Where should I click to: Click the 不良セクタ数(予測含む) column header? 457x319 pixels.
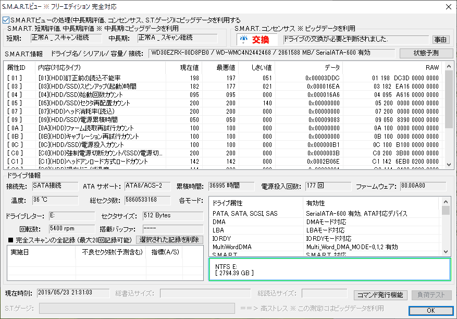click(111, 252)
